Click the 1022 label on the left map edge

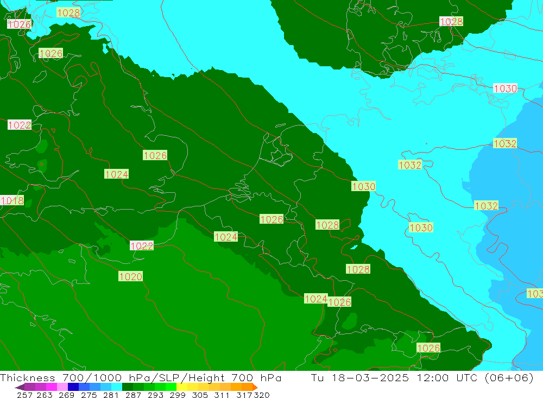pos(20,125)
